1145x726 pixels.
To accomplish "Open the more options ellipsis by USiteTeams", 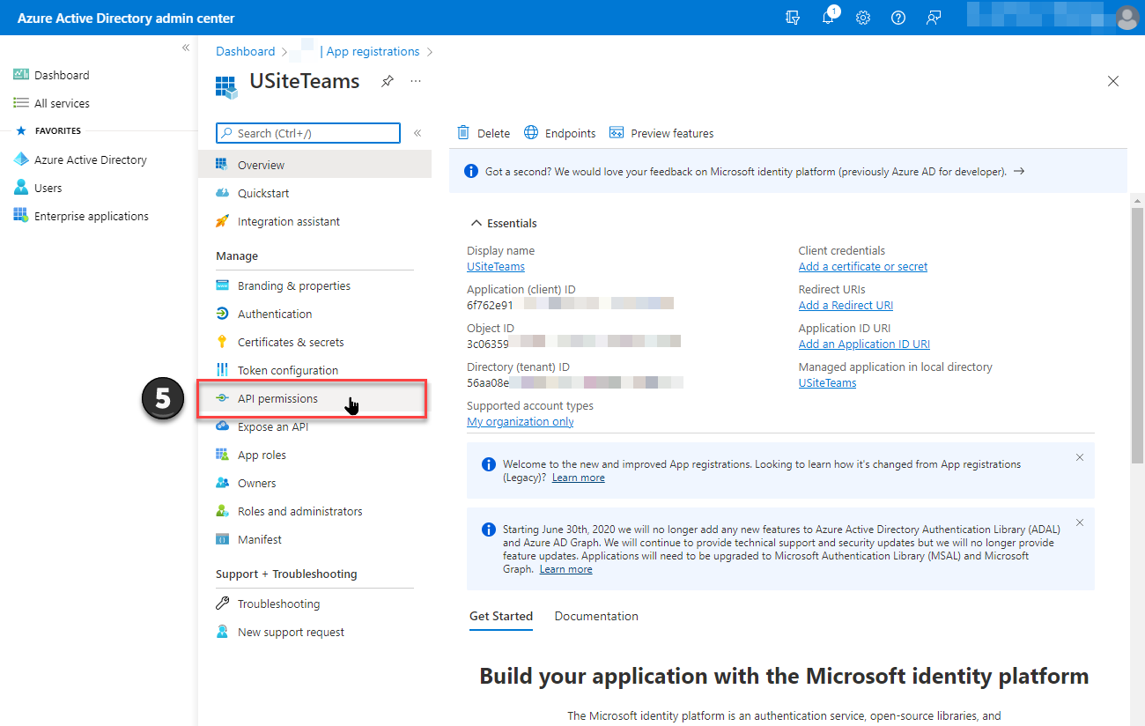I will pos(416,81).
